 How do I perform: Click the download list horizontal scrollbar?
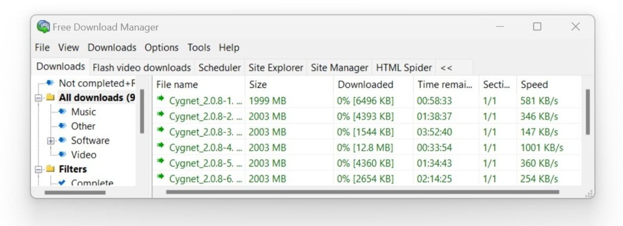[x=362, y=192]
